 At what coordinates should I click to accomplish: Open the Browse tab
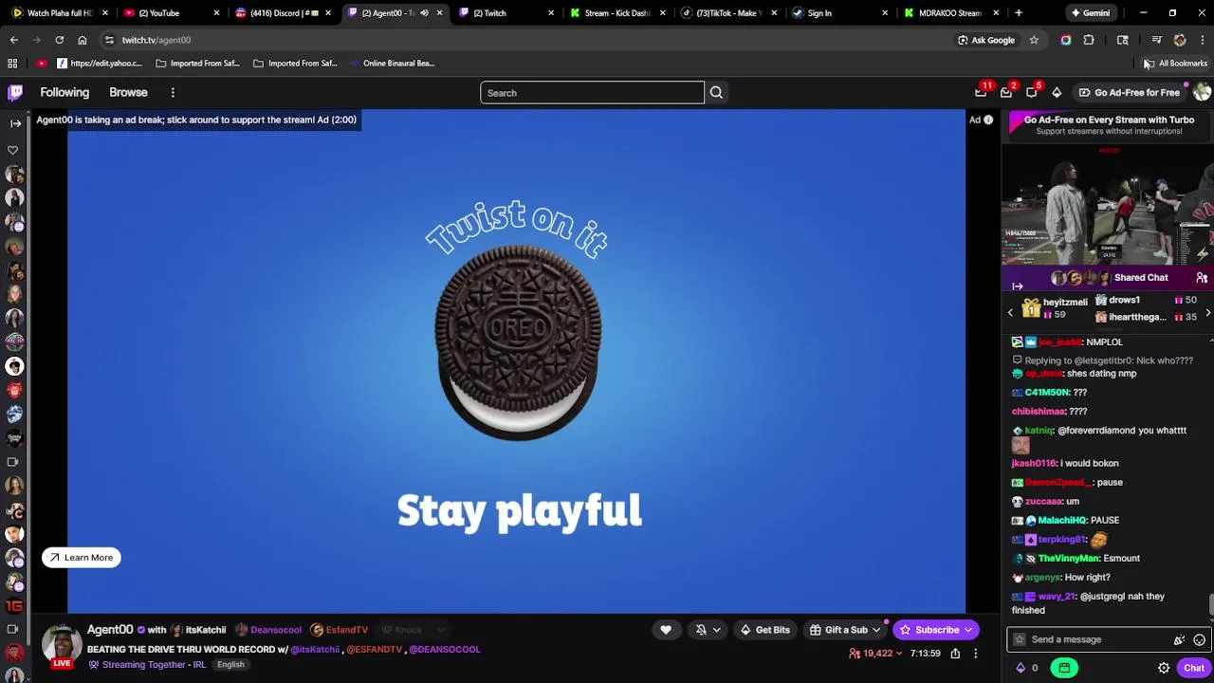tap(128, 92)
